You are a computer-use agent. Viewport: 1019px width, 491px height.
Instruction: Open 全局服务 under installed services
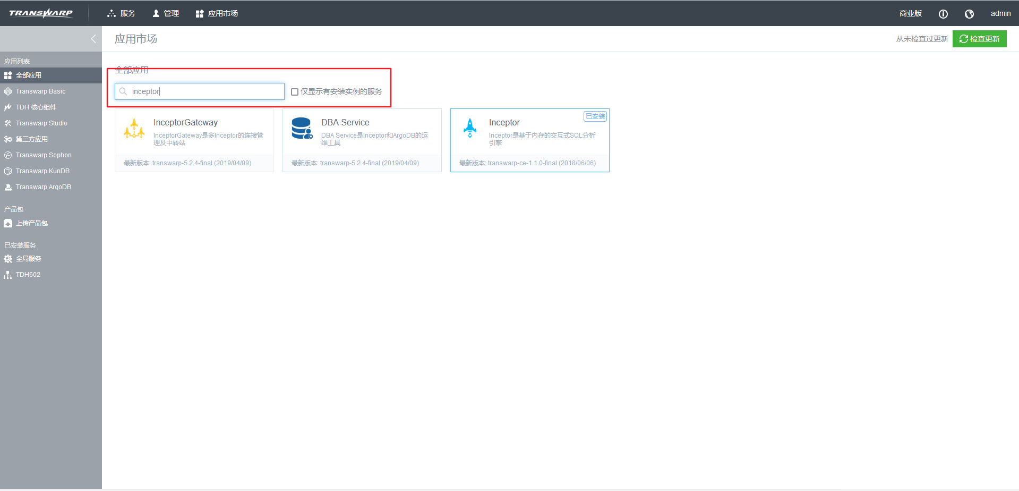[28, 259]
